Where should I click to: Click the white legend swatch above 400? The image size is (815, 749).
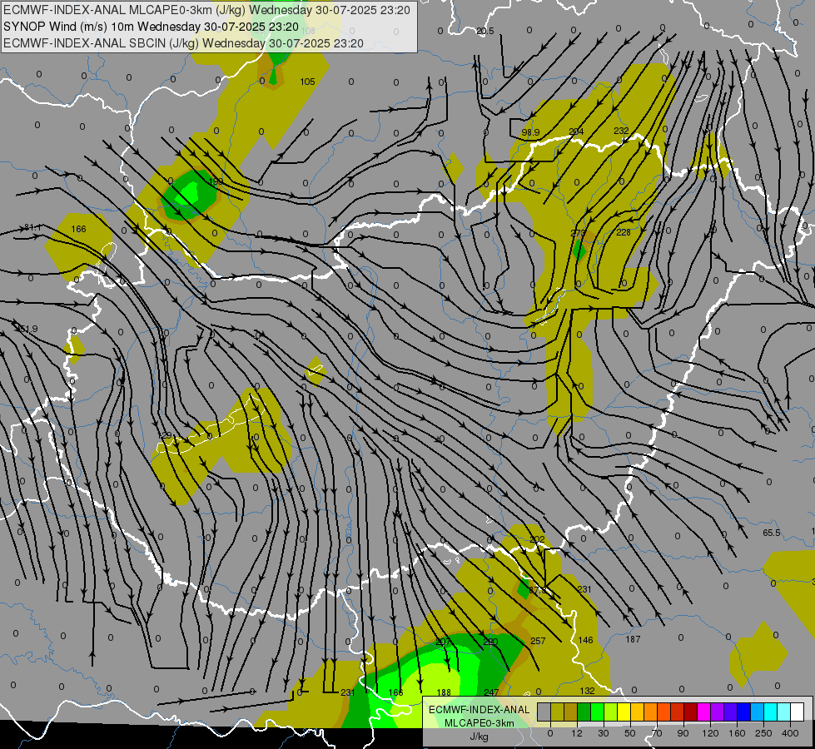coord(797,712)
